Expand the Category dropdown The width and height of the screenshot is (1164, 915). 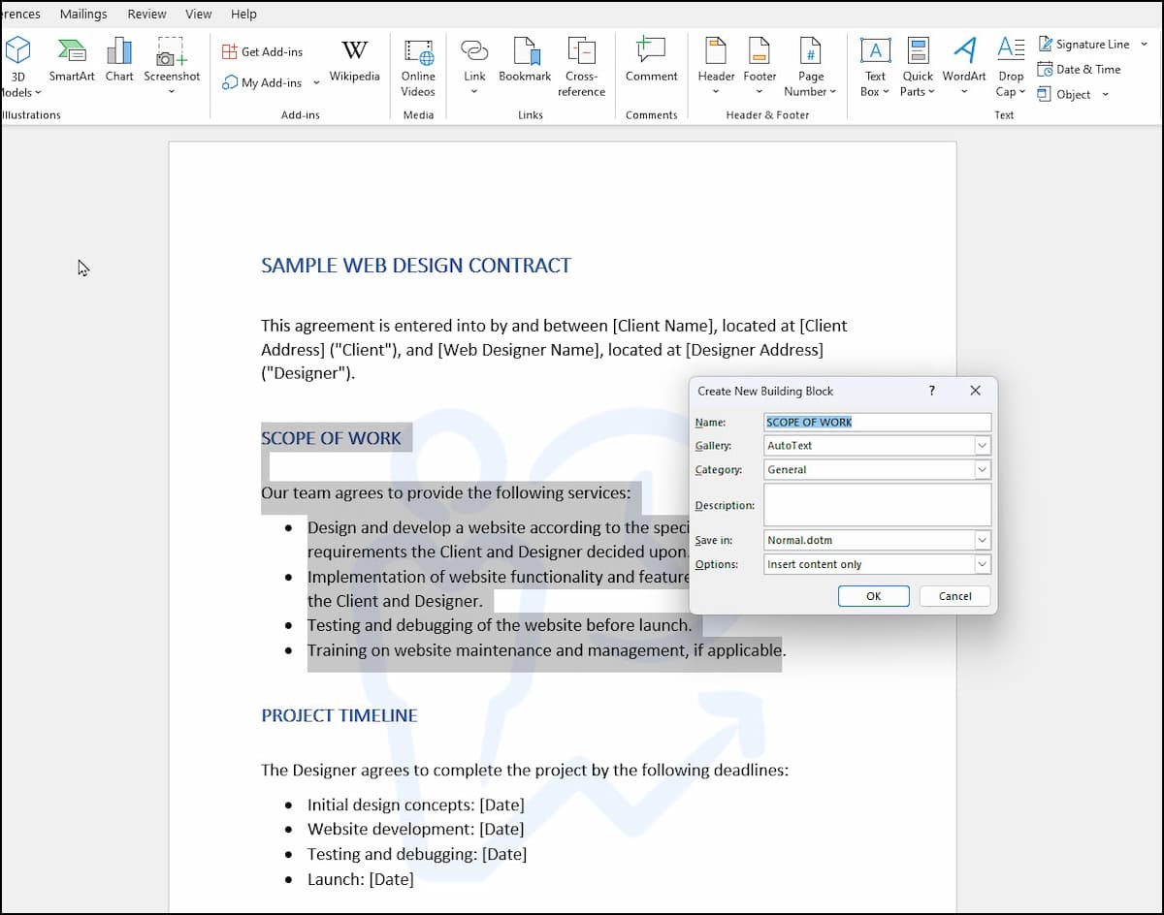(x=983, y=470)
